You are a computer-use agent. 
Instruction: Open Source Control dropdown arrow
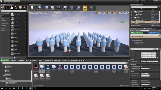[x=43, y=8]
